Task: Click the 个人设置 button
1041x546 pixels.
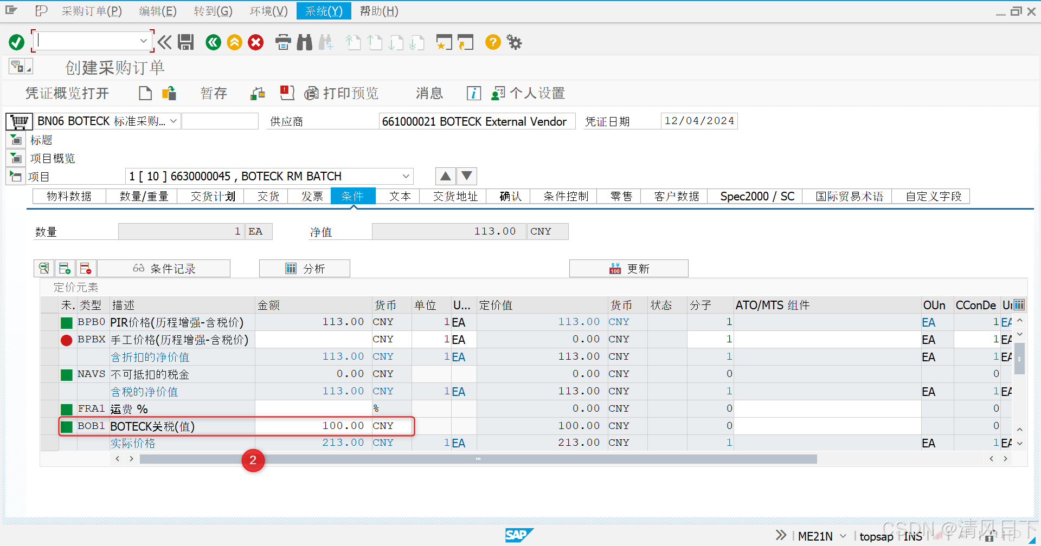Action: coord(528,93)
